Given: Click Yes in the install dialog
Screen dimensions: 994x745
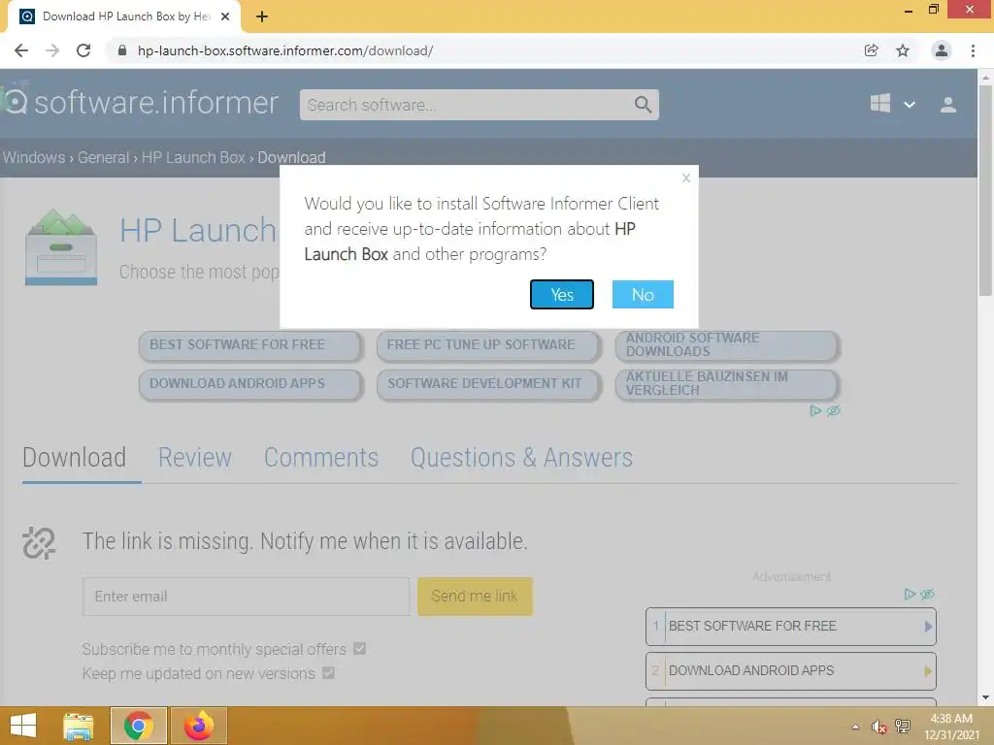Looking at the screenshot, I should coord(562,295).
